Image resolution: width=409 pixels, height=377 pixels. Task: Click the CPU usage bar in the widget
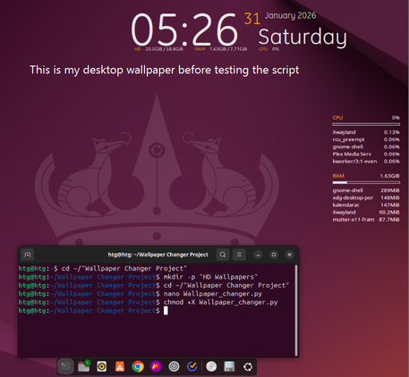tap(366, 124)
